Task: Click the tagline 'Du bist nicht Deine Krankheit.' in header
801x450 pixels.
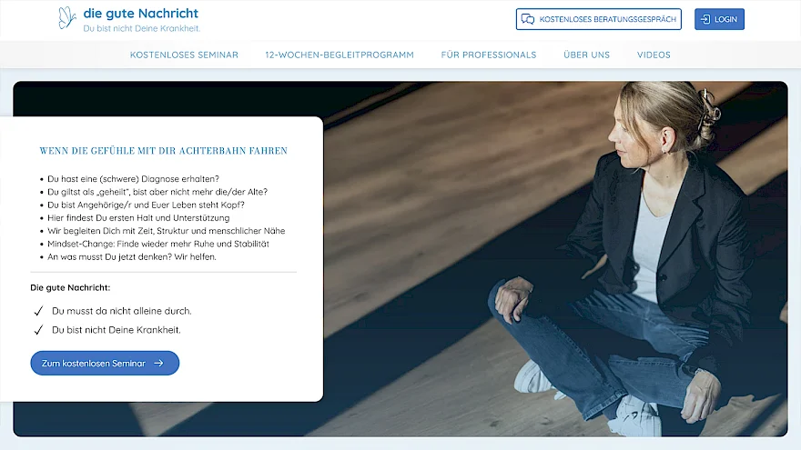Action: coord(141,28)
